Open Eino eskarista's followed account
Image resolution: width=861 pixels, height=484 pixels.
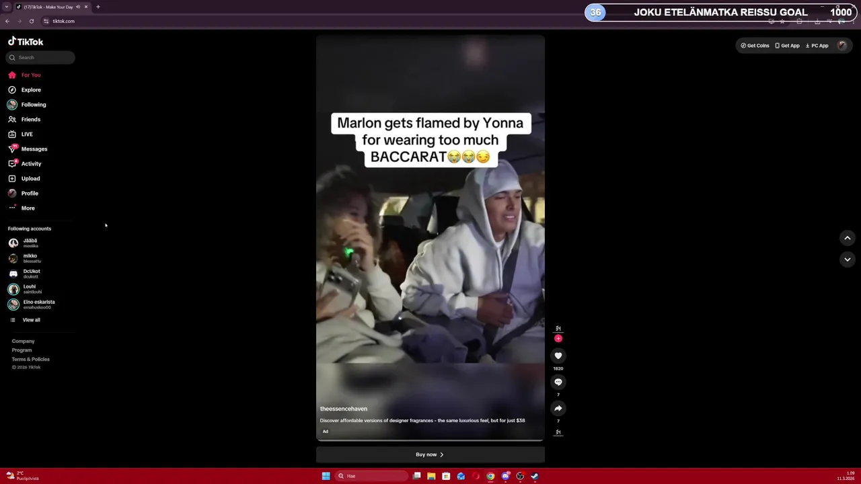point(32,305)
